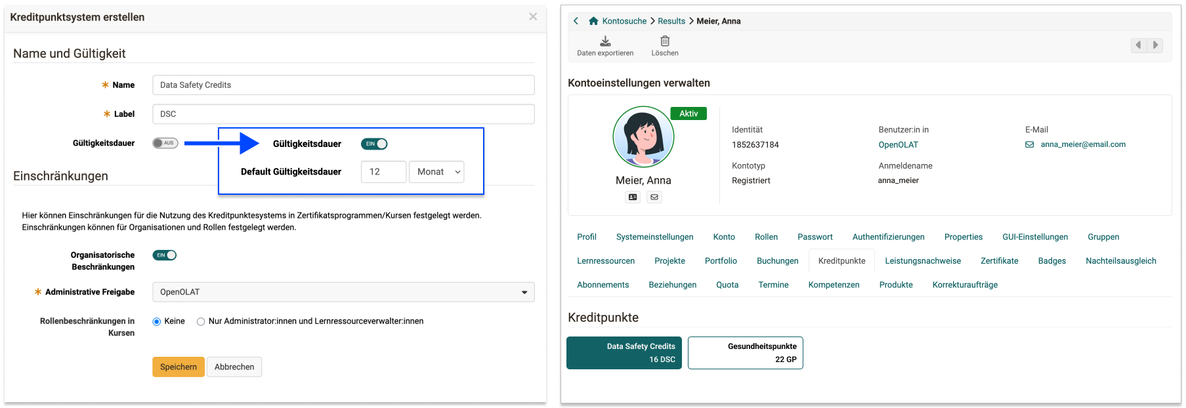Click the Daten exportieren download icon
Image resolution: width=1186 pixels, height=408 pixels.
click(605, 41)
